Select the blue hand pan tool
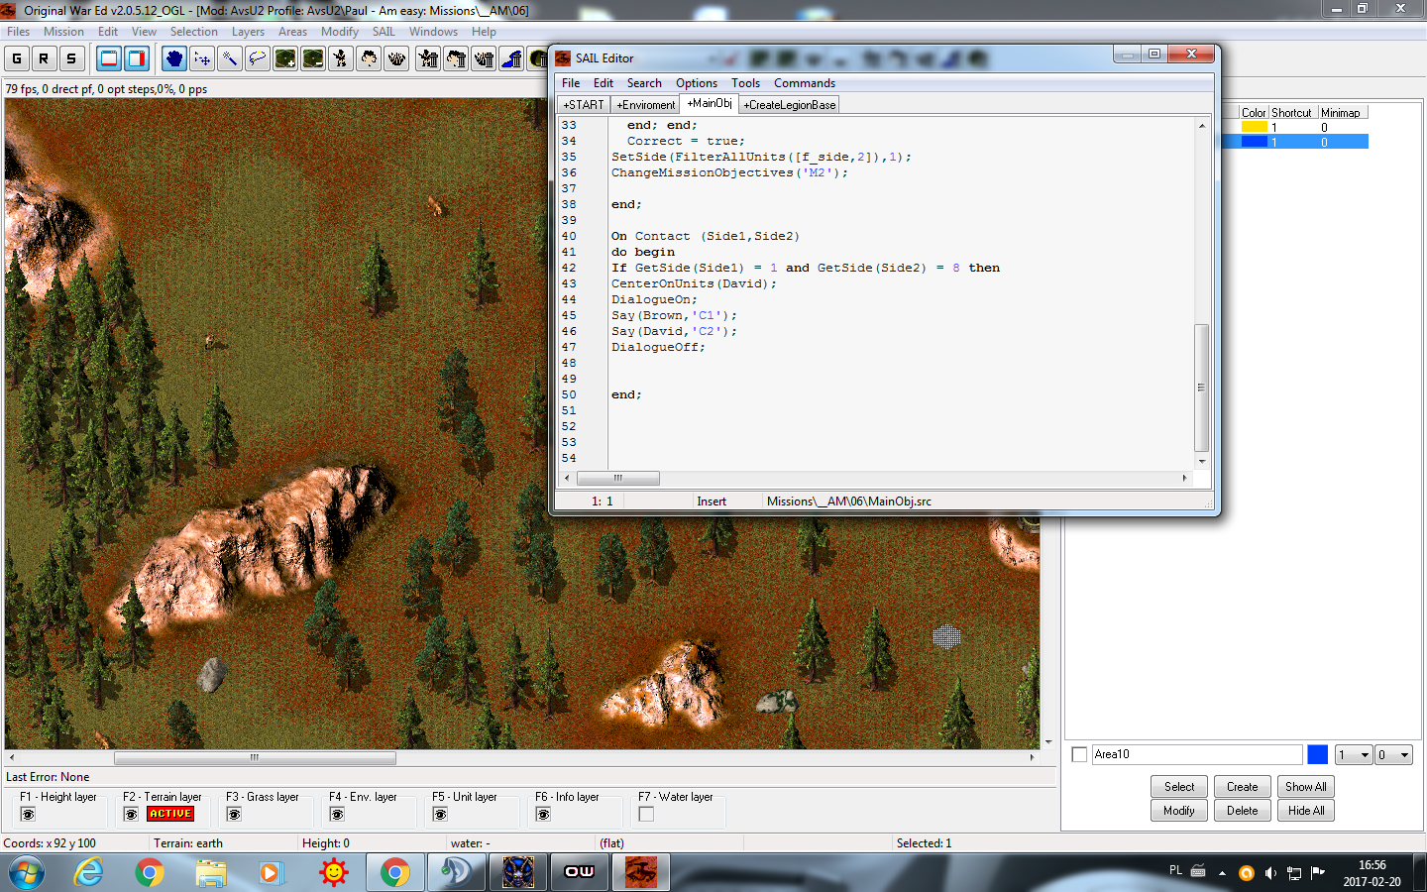Viewport: 1427px width, 892px height. coord(174,58)
